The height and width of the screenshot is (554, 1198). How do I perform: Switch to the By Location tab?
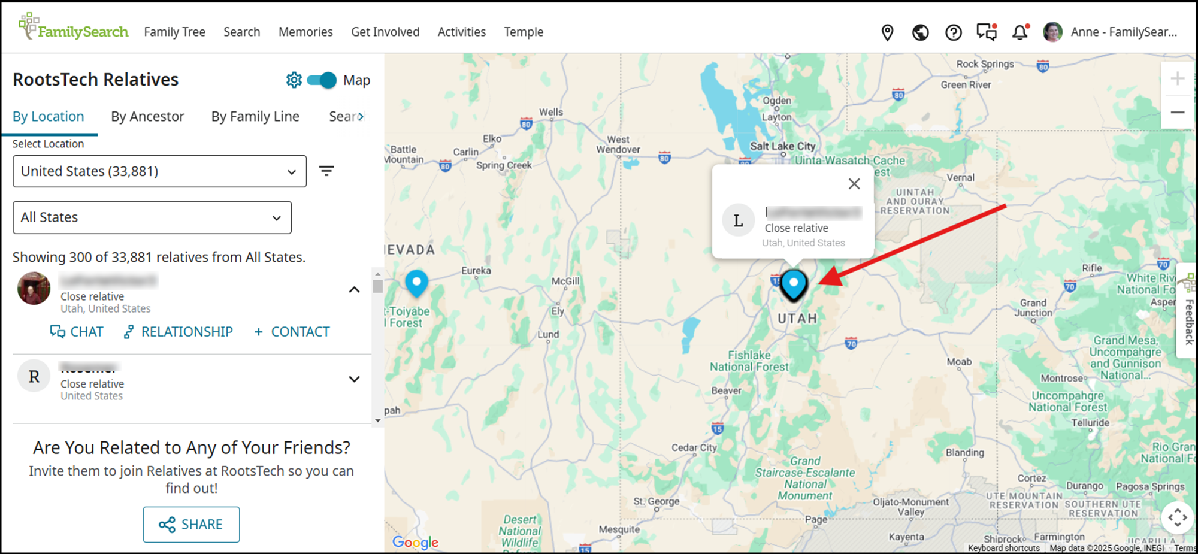click(49, 117)
